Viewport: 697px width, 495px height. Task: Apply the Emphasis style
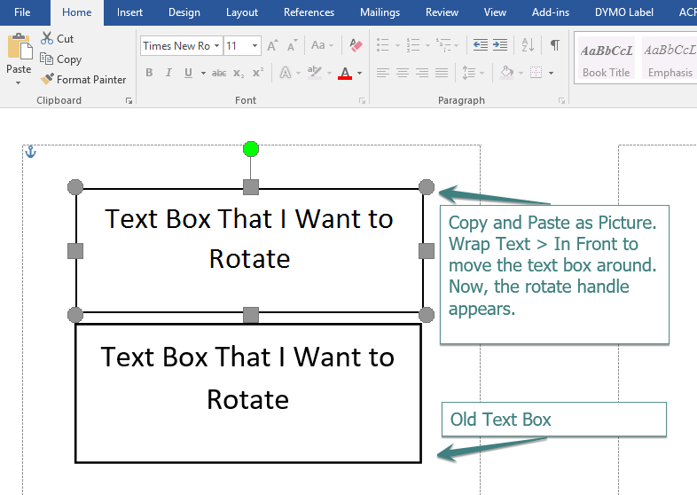670,59
